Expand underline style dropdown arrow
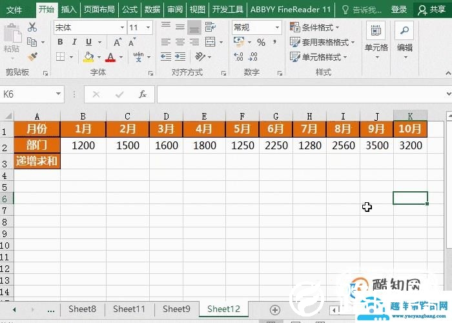 [x=99, y=43]
